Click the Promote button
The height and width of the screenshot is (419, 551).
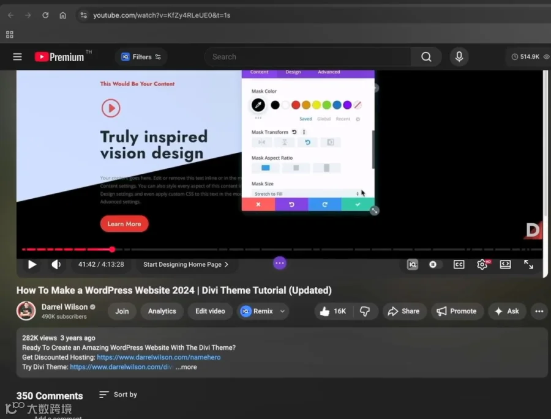coord(457,311)
